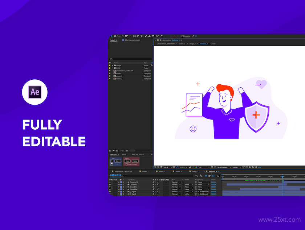Screen dimensions: 305x230
Task: Select the Pan Behind anchor point tool
Action: [x=130, y=36]
